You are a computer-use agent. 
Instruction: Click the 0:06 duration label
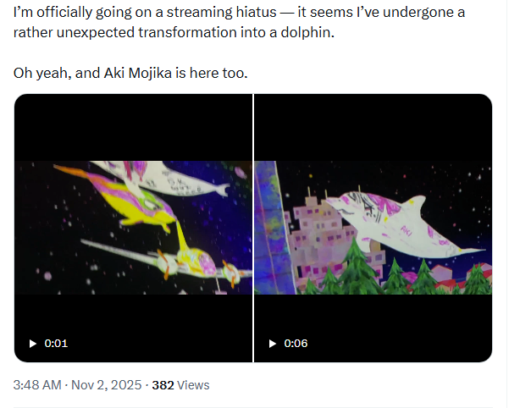tap(296, 343)
